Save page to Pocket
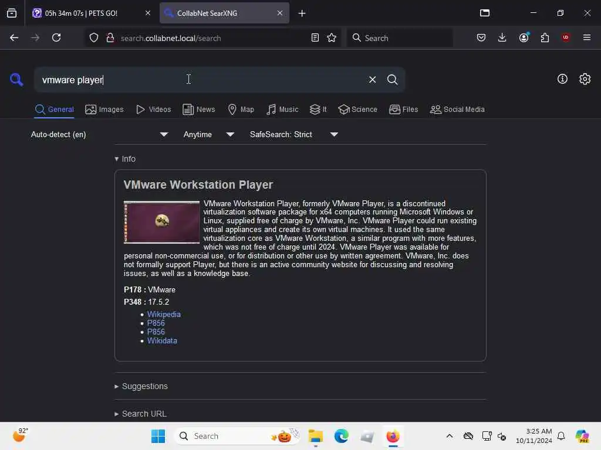 pyautogui.click(x=481, y=37)
